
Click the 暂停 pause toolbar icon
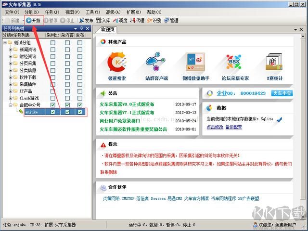pos(46,20)
